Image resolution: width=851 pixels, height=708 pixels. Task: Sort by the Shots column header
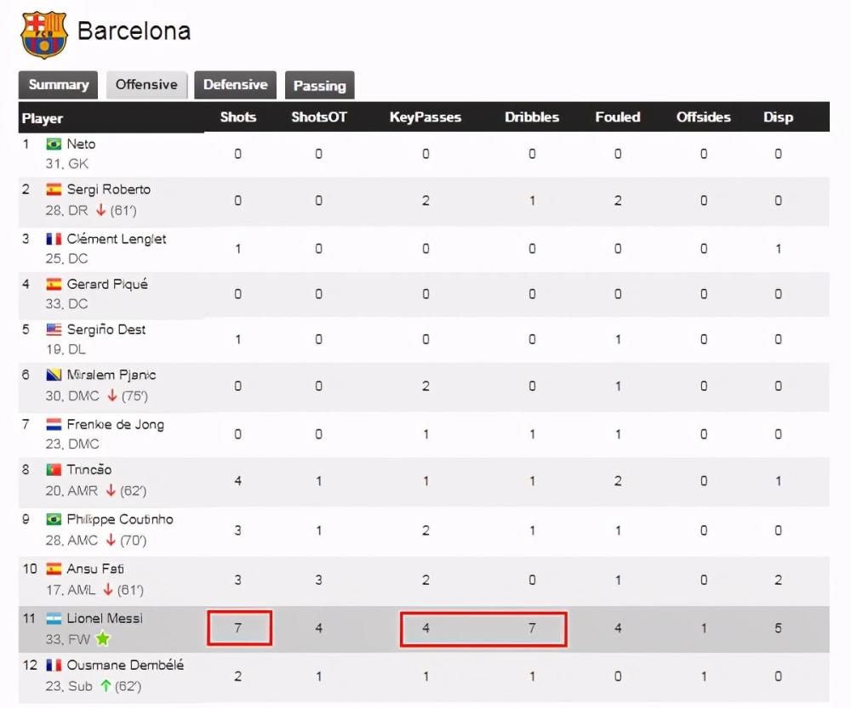pyautogui.click(x=237, y=117)
